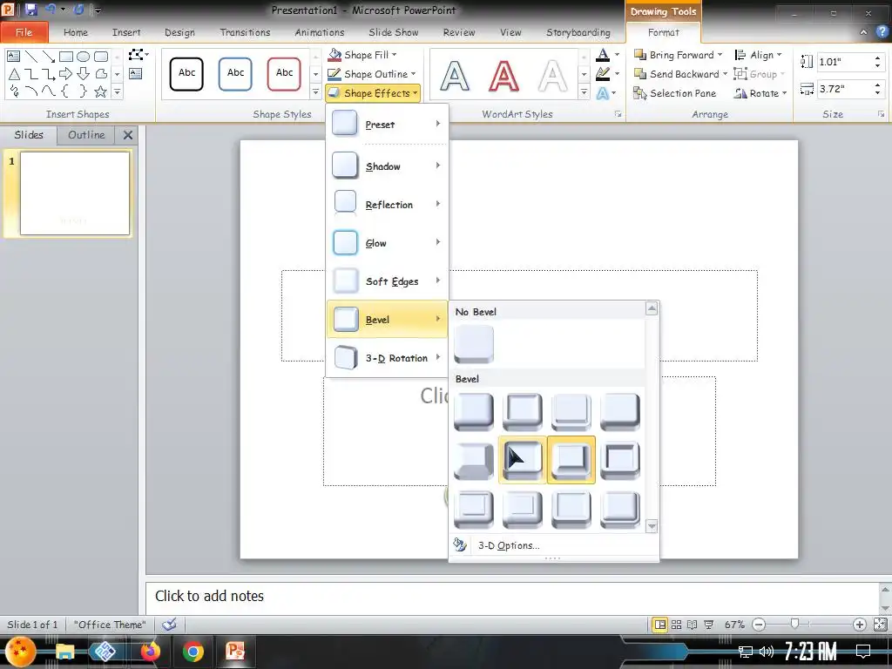
Task: Switch to the Animations ribbon tab
Action: (x=320, y=32)
